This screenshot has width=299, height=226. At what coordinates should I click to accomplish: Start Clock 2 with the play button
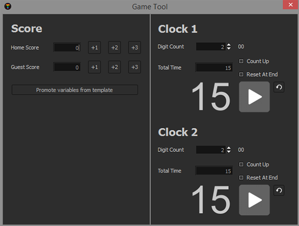tap(254, 200)
